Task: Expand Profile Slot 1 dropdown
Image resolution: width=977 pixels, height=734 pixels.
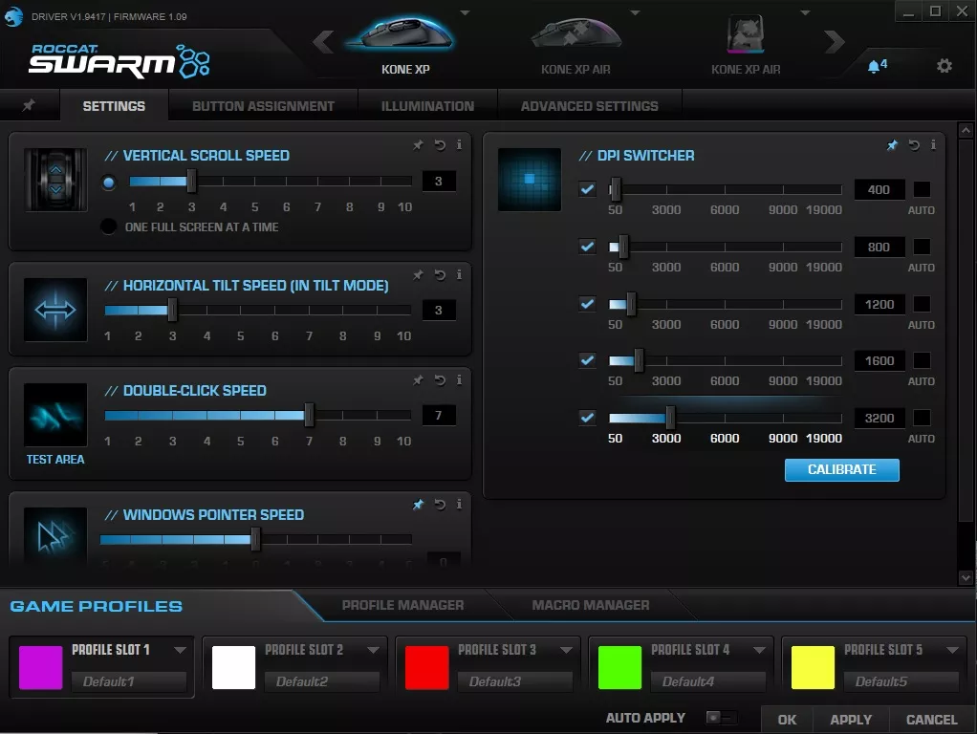Action: point(180,650)
